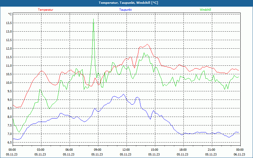Click the 9,0 y-axis value
This screenshot has height=158, width=253.
9,100
